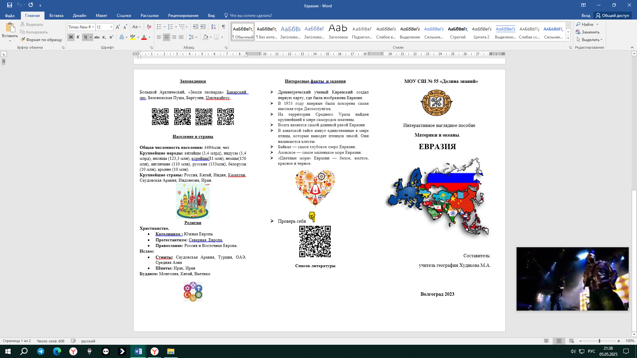Open font dialog launcher in Шрифт group

tap(152, 48)
